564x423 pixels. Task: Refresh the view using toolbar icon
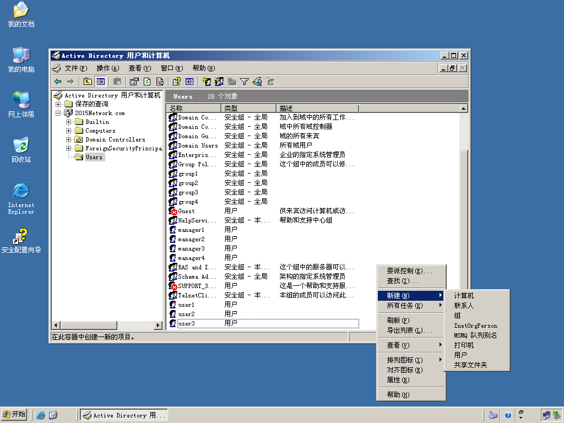click(147, 82)
